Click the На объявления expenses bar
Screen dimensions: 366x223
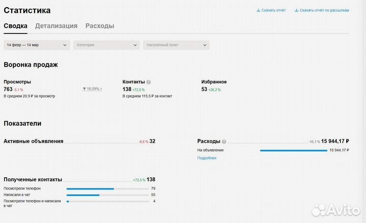(x=293, y=150)
